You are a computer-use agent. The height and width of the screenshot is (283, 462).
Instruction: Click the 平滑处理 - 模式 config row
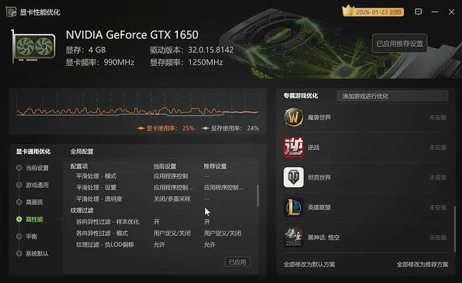162,176
